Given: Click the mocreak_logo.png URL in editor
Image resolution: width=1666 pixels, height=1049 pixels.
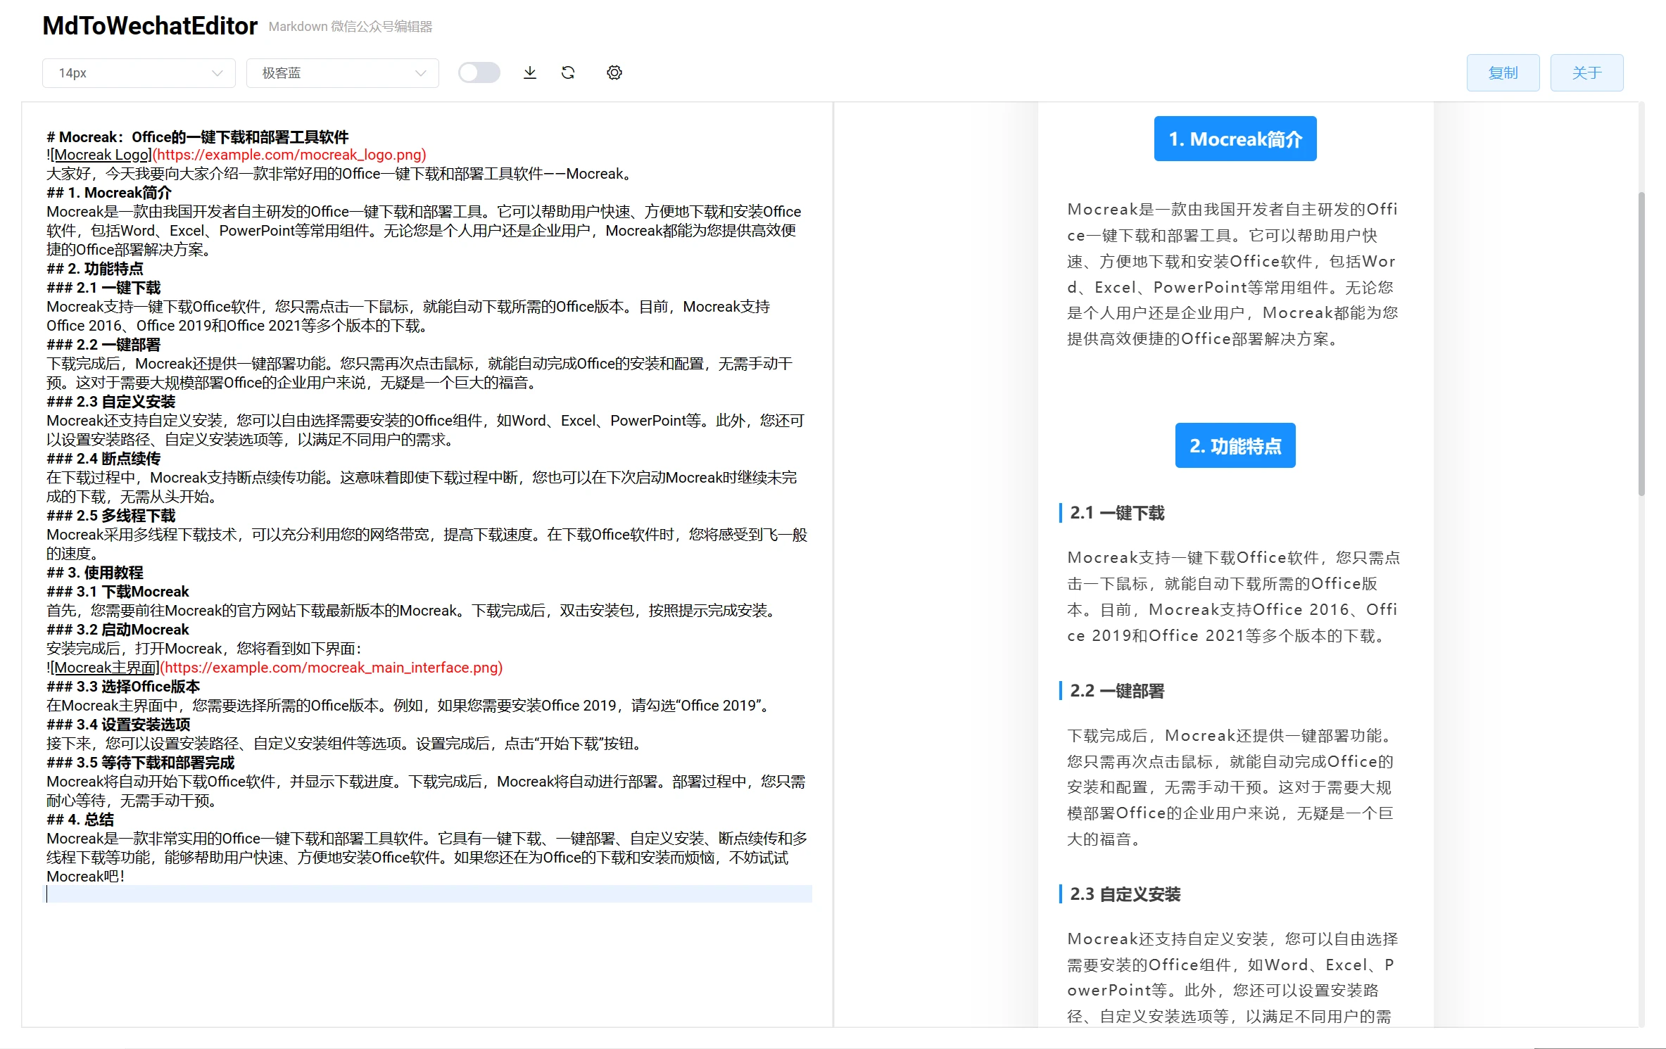Looking at the screenshot, I should click(x=289, y=155).
